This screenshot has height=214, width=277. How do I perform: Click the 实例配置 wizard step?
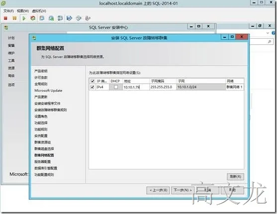coord(41,136)
